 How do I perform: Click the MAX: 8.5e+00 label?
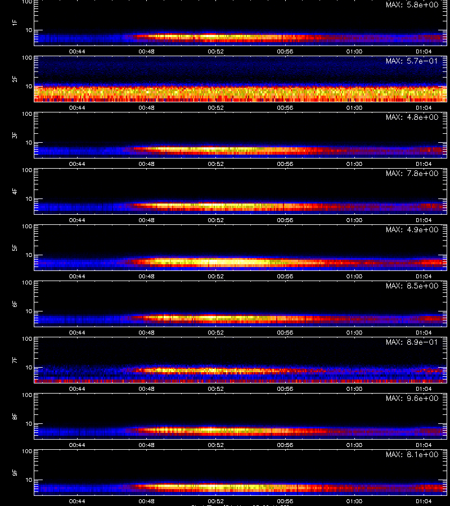[412, 286]
